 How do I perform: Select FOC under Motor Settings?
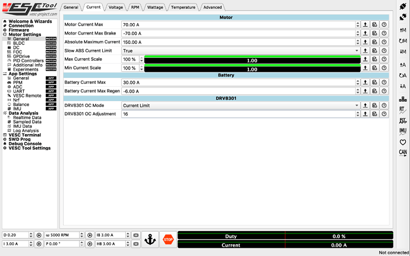(x=17, y=52)
